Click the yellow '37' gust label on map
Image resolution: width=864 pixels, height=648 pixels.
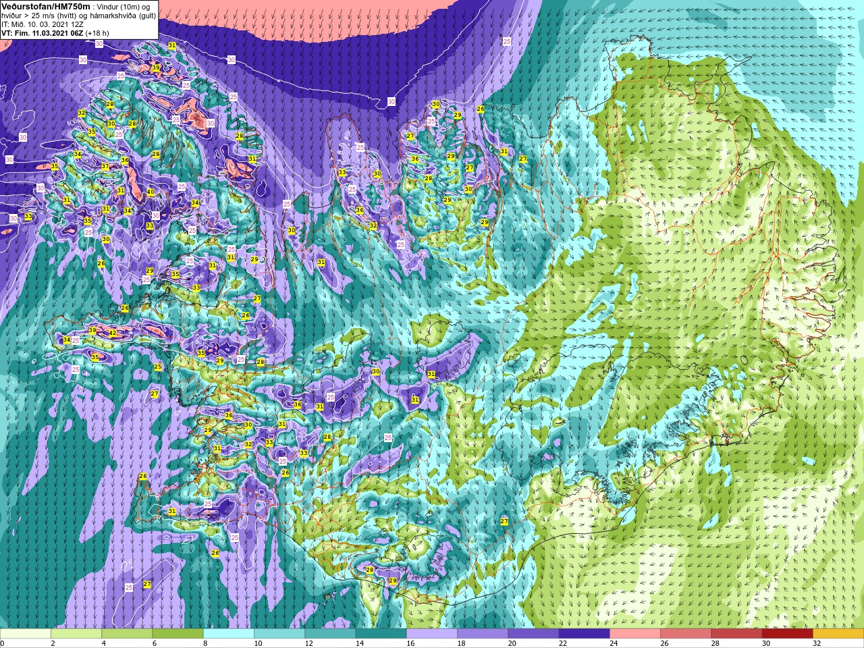105,166
